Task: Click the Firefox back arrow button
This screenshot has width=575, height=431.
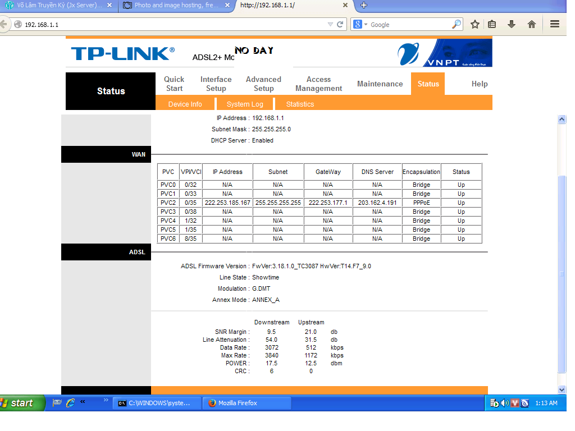Action: [x=4, y=25]
